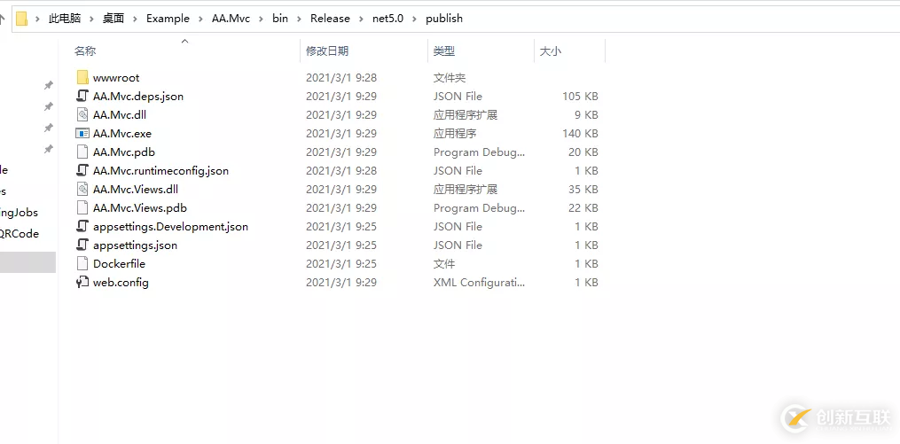Navigate to 此电脑 in the address bar

[x=65, y=19]
